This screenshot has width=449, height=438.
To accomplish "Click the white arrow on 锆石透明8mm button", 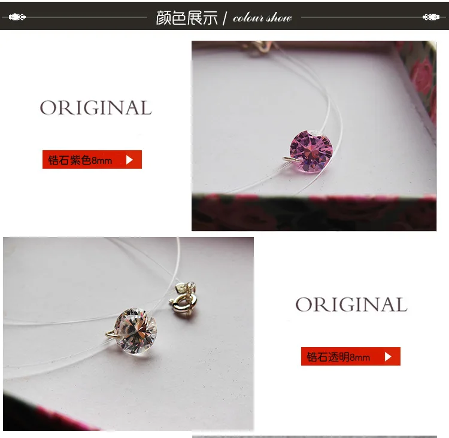I will coord(388,357).
